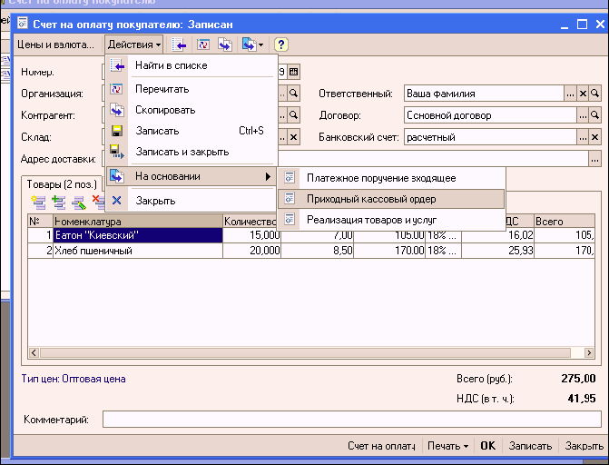Open the Действия dropdown menu
The height and width of the screenshot is (465, 609).
coord(134,44)
